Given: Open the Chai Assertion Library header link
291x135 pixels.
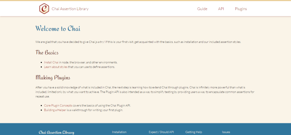Looking at the screenshot, I should coord(70,9).
